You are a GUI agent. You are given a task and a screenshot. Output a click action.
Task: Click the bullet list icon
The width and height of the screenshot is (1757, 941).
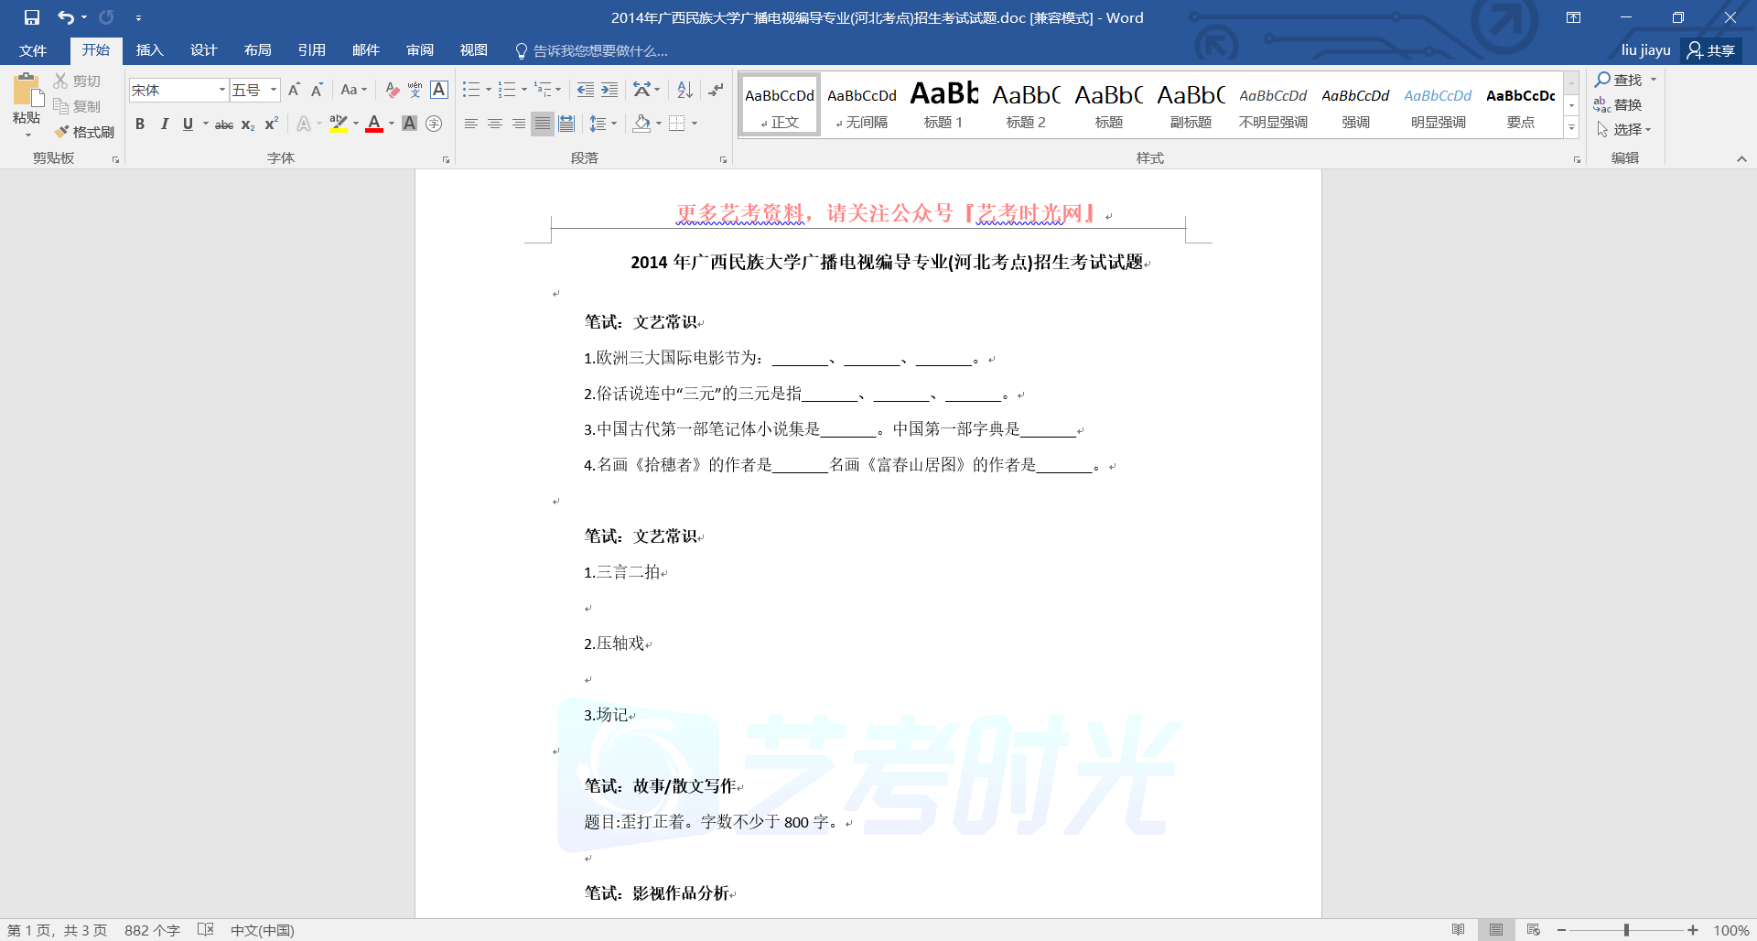tap(470, 90)
